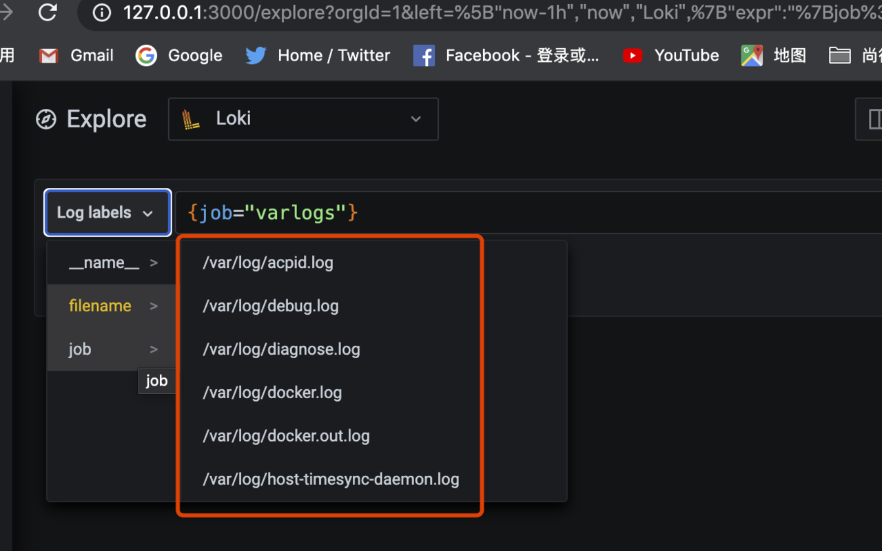Choose /var/log/debug.log filename value
Viewport: 882px width, 551px height.
pos(271,306)
